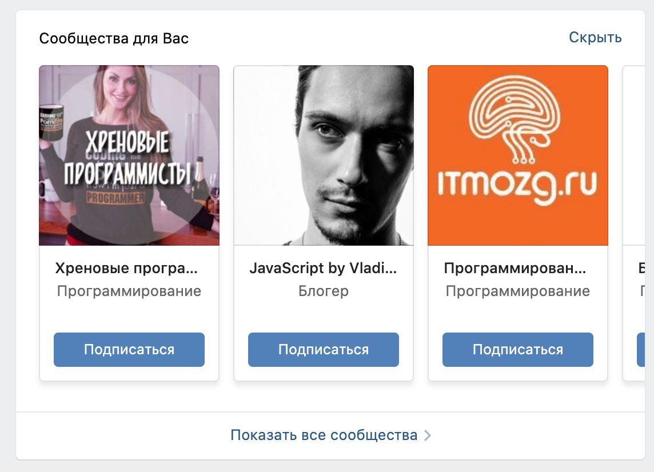Open the JavaScript by Vladi... title link

click(x=323, y=268)
